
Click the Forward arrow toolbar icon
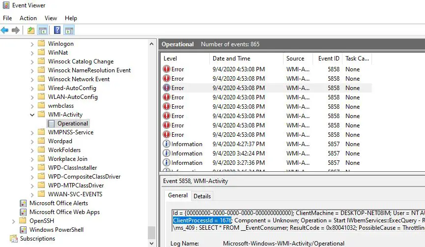pyautogui.click(x=16, y=31)
